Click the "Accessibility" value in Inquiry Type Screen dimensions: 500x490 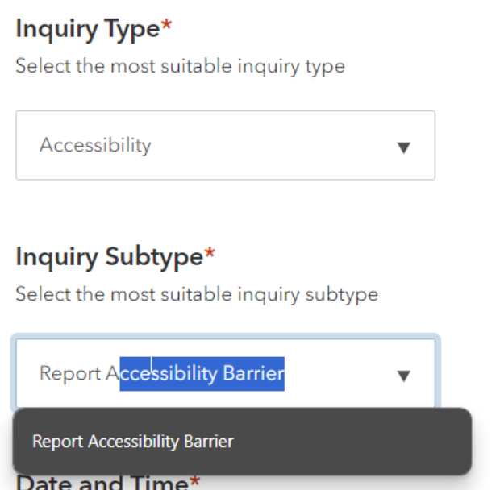[x=95, y=145]
